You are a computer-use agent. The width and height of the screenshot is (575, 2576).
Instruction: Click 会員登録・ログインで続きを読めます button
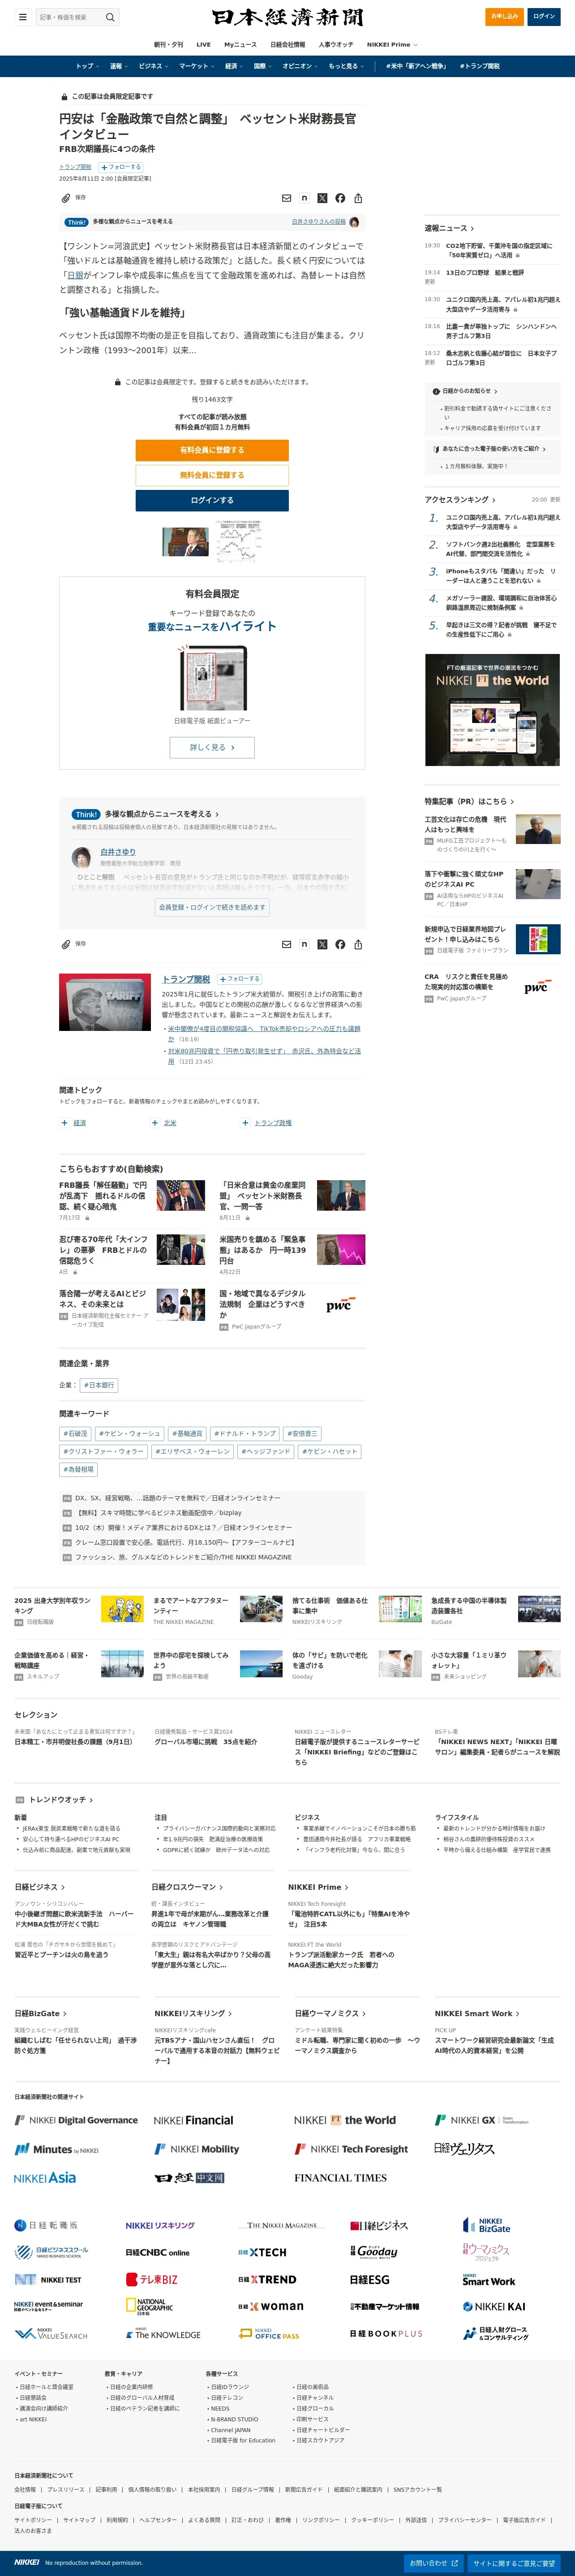tap(212, 907)
